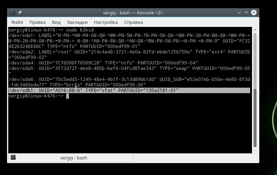Click TYPE="ext4" text

(210, 52)
